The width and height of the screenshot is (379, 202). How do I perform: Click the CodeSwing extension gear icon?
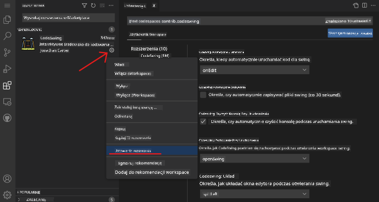(x=111, y=50)
